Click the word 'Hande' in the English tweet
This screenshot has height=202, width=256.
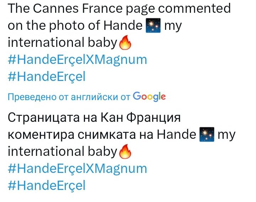coord(123,26)
